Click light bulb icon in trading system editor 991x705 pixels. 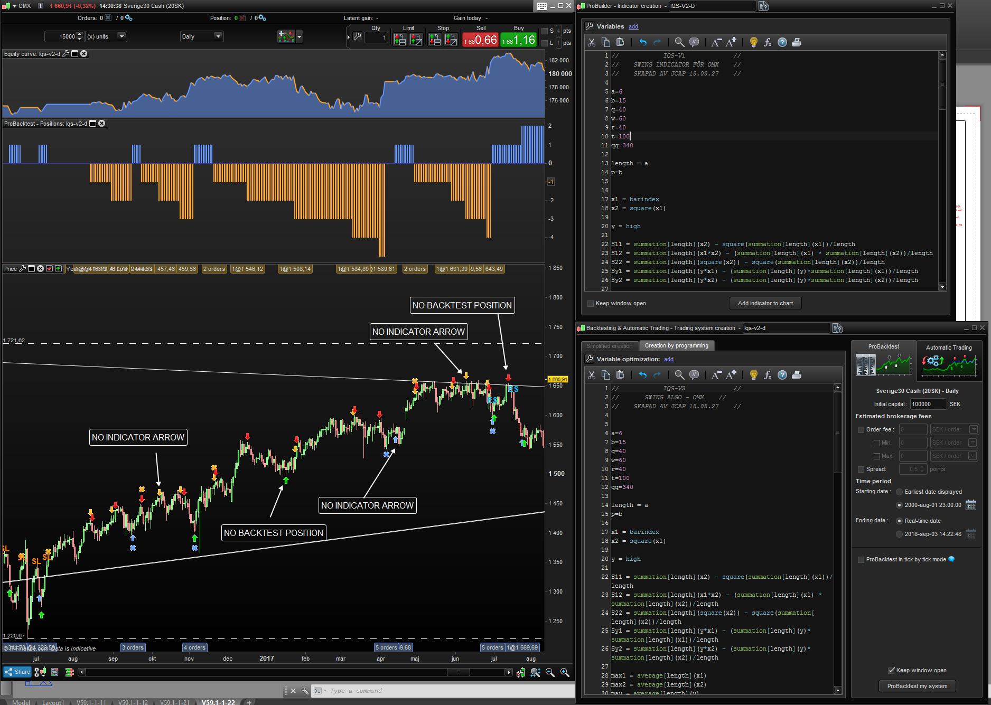754,375
